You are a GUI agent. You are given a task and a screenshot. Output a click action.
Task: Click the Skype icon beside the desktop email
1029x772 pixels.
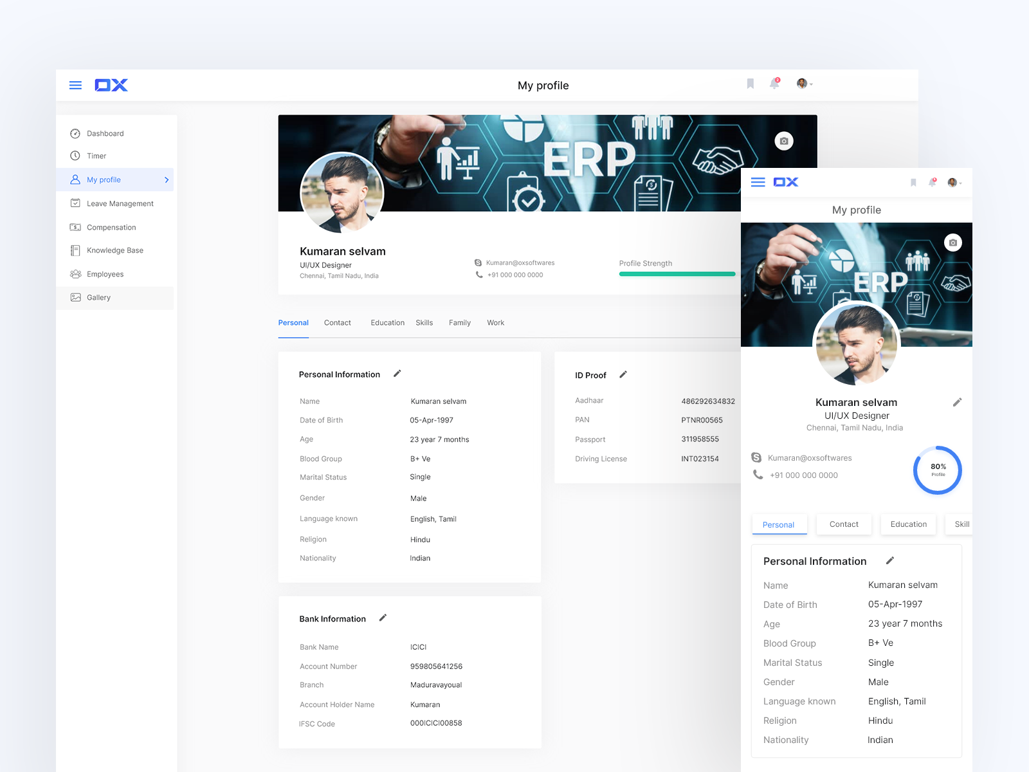(x=478, y=262)
